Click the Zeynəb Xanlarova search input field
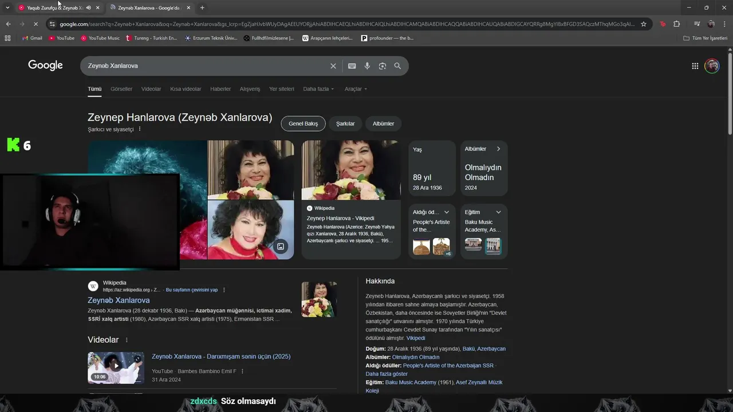Screen dimensions: 733x412 point(206,66)
